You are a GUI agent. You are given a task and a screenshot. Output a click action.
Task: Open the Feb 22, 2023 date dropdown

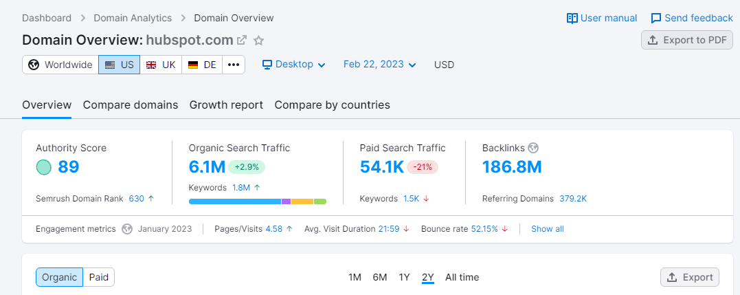[x=380, y=65]
